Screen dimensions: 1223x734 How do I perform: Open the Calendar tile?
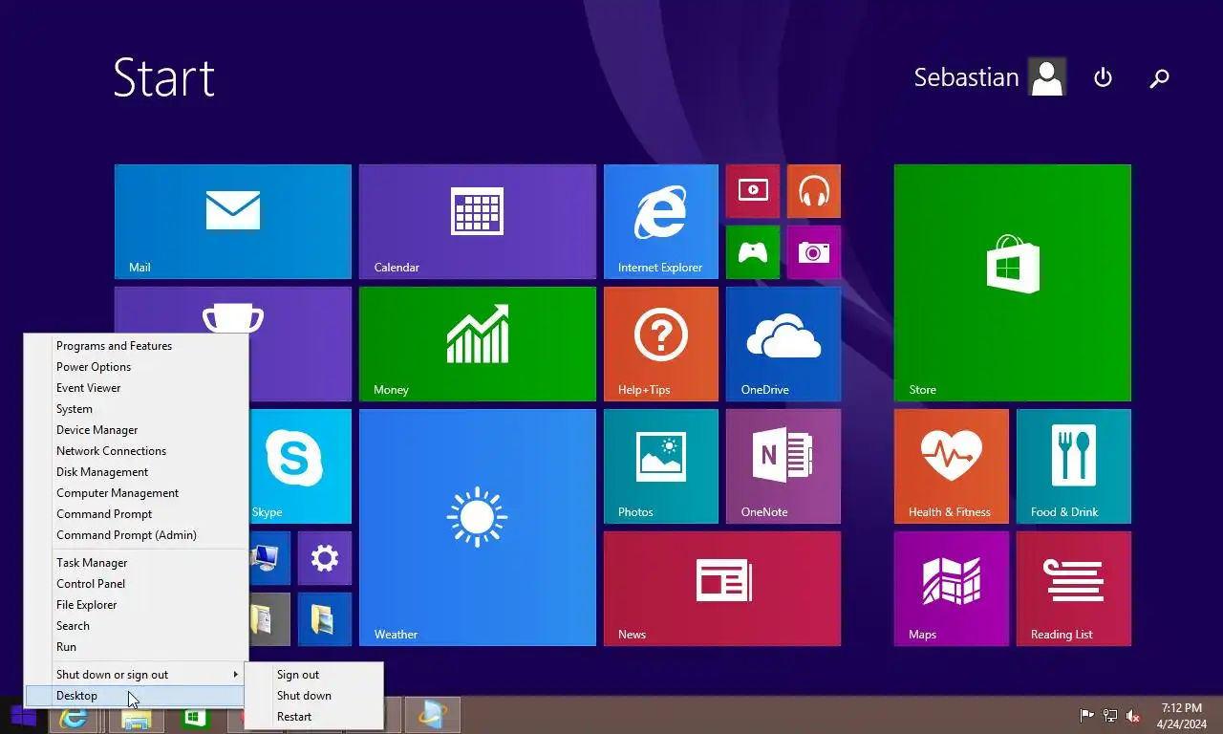(x=478, y=222)
